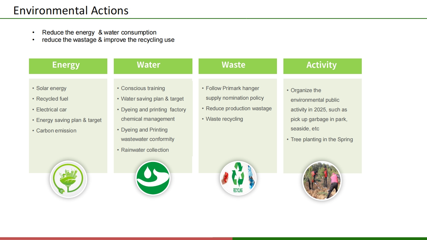This screenshot has height=240, width=427.
Task: Select the 'Electrical car' bullet item
Action: [51, 110]
